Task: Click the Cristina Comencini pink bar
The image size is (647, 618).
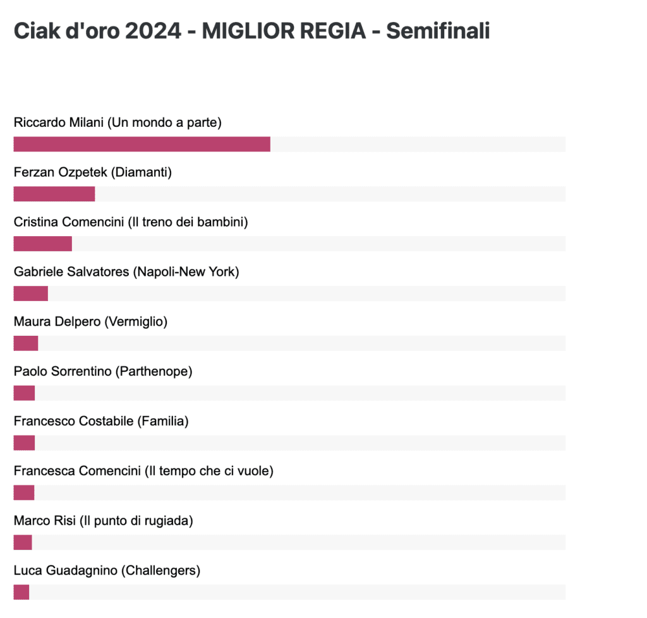Action: [43, 244]
